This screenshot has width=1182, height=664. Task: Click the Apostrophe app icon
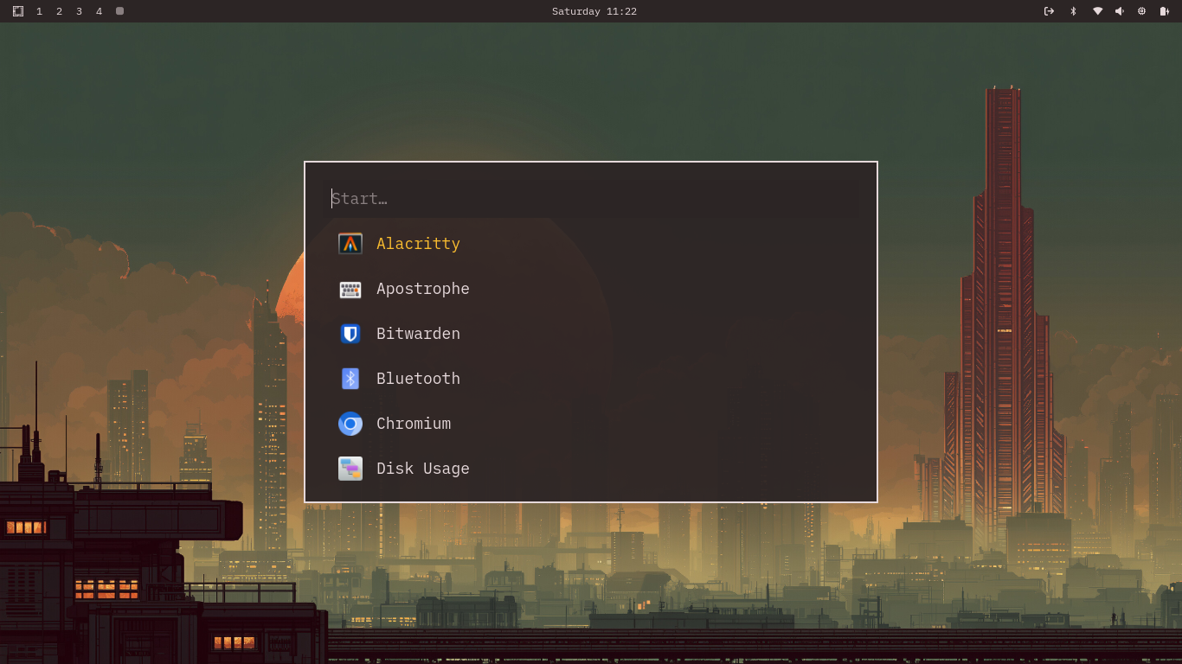[x=350, y=290]
